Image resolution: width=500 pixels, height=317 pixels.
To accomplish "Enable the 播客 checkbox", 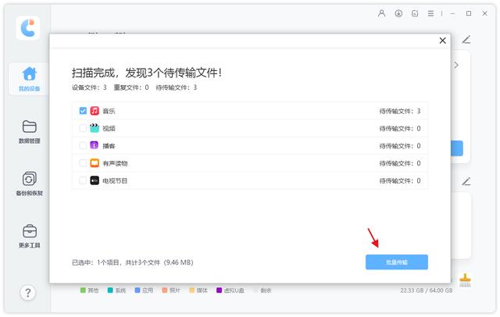I will click(83, 145).
